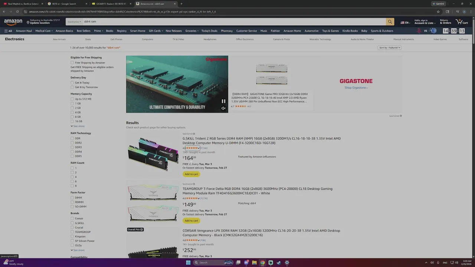The height and width of the screenshot is (267, 475).
Task: Open a new browser tab
Action: tap(181, 4)
